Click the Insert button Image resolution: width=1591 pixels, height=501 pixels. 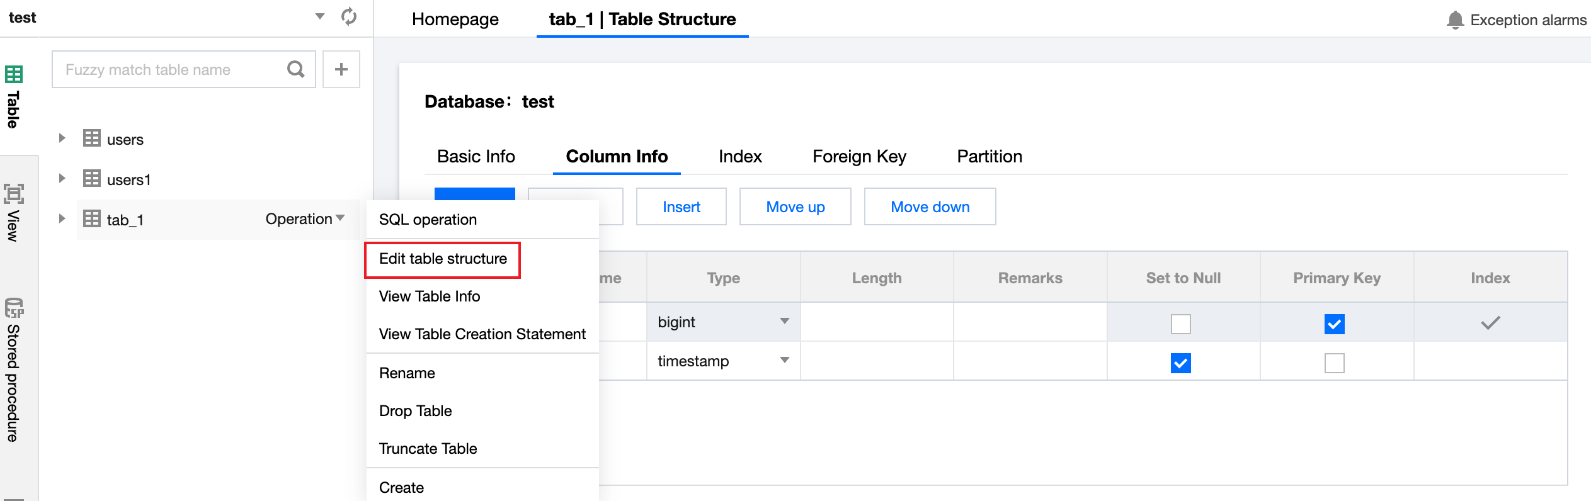click(x=681, y=206)
